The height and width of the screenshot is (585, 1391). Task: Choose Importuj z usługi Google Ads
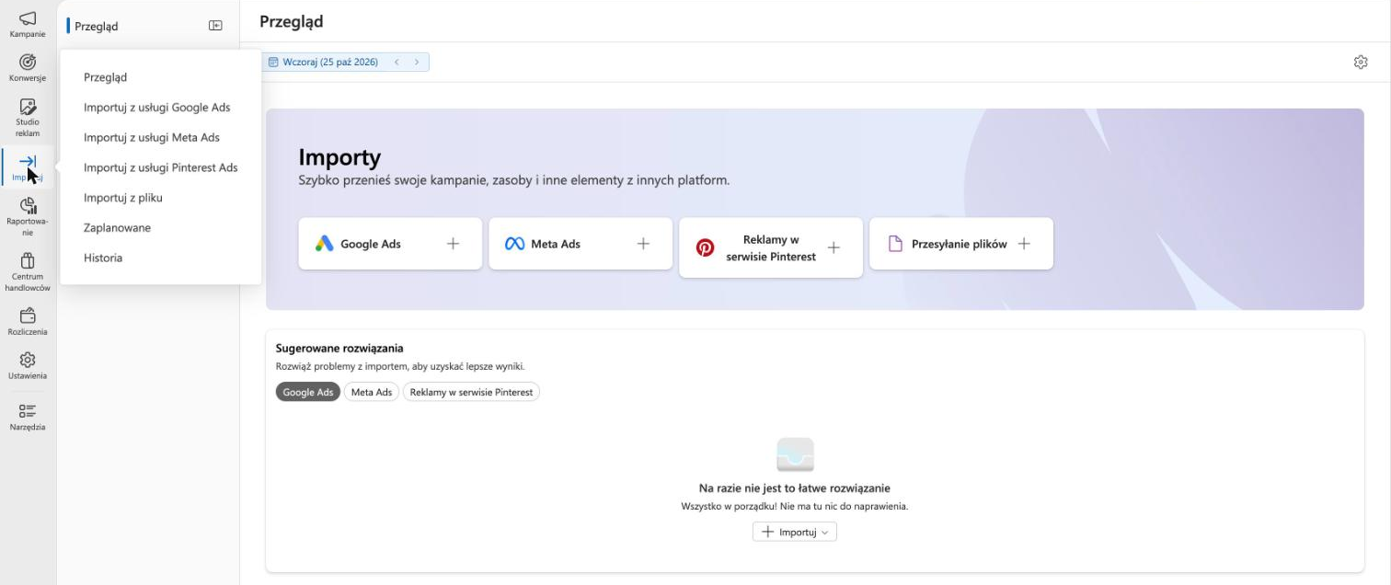coord(156,108)
